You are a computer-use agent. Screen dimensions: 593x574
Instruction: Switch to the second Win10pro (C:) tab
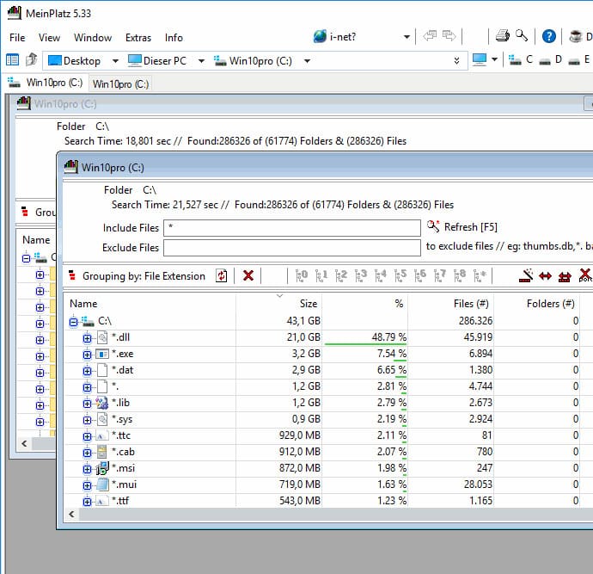pyautogui.click(x=120, y=83)
